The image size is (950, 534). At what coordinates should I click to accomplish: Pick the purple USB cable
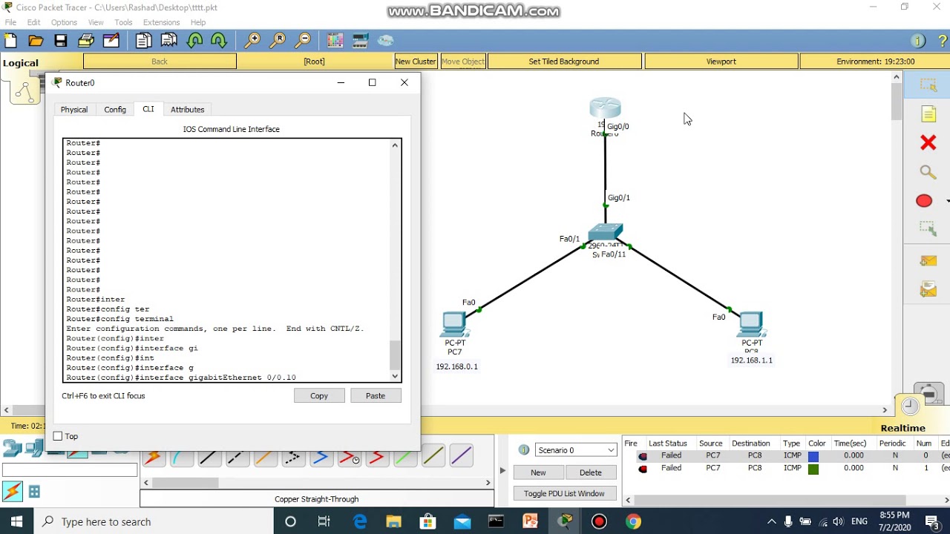click(x=461, y=456)
